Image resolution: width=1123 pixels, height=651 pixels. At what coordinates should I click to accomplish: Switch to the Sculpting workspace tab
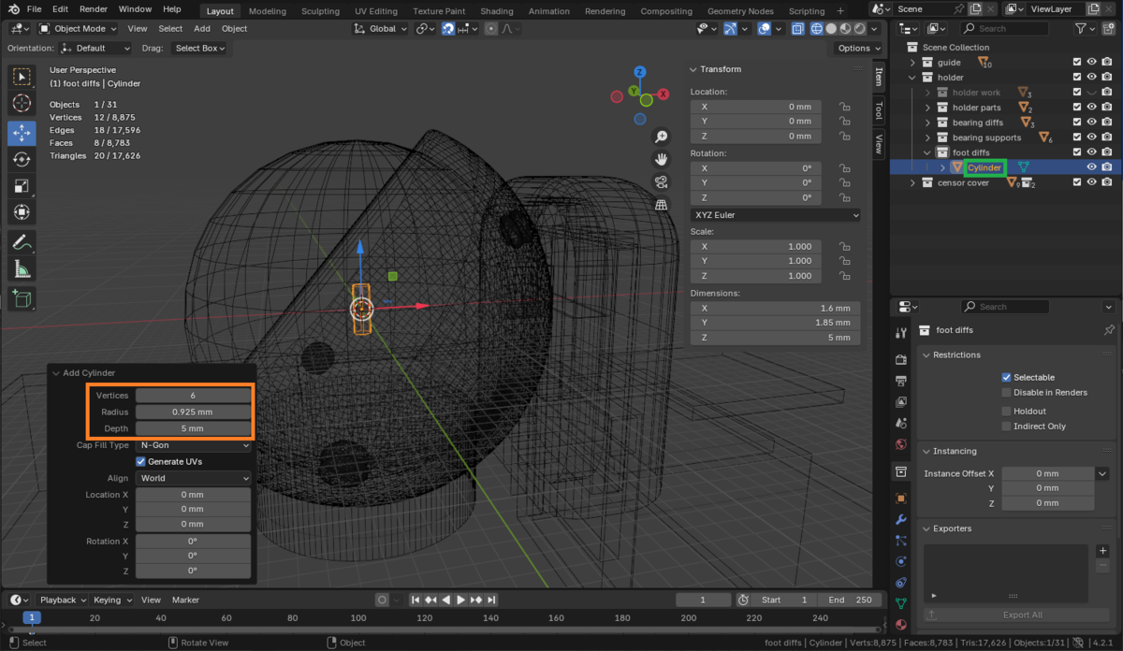(x=319, y=11)
